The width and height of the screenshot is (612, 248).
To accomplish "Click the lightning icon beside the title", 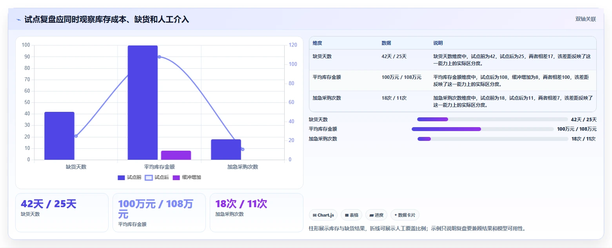I will [x=18, y=20].
